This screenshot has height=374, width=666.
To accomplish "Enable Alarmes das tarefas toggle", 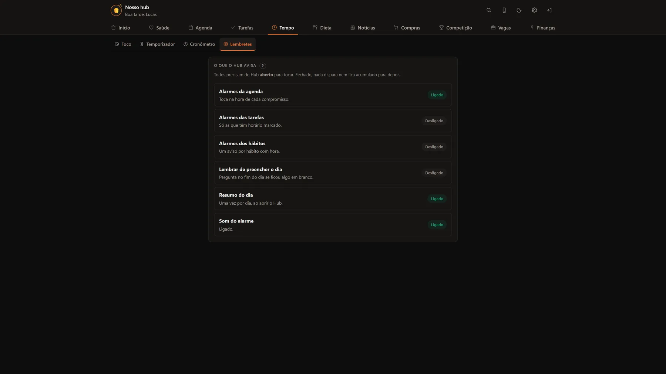I will [x=434, y=121].
